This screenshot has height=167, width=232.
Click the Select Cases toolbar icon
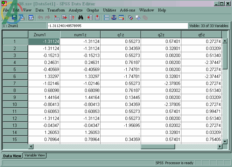(x=121, y=17)
